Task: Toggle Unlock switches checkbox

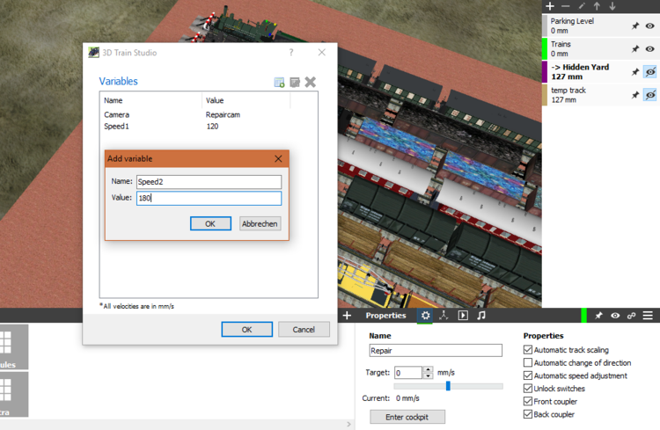Action: click(x=528, y=389)
